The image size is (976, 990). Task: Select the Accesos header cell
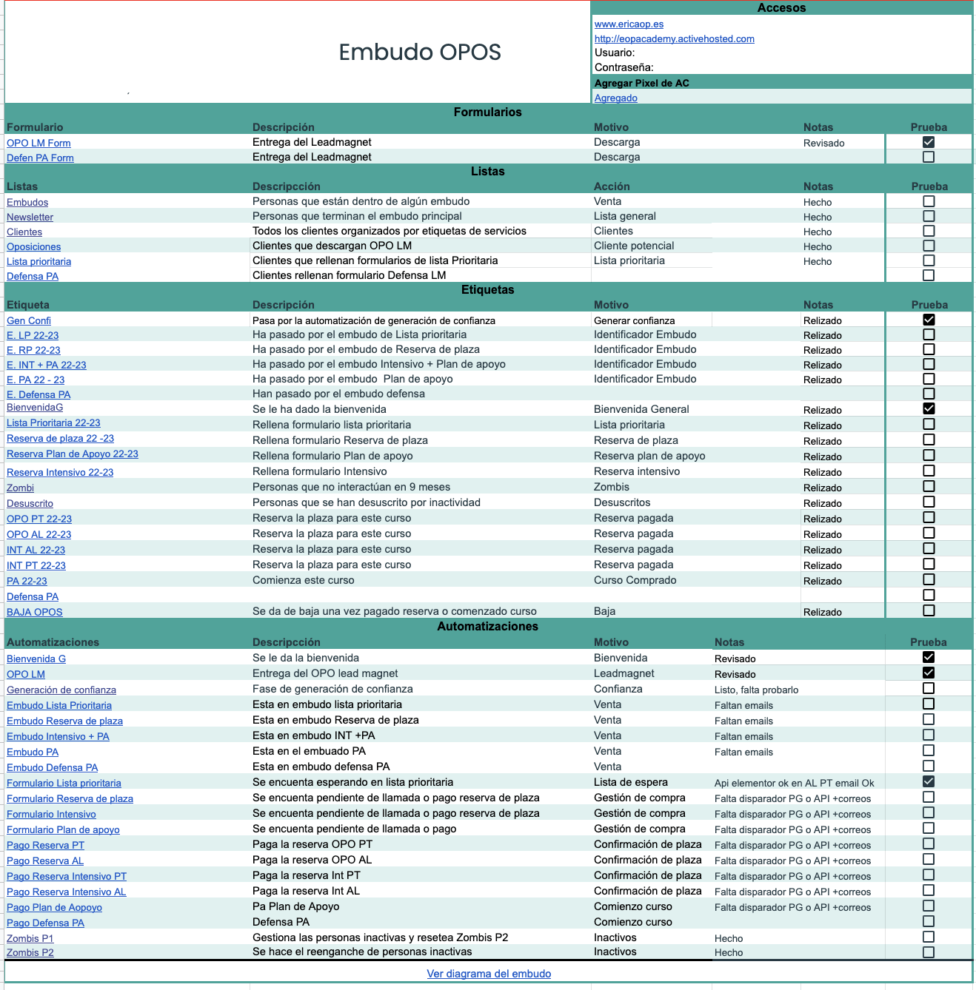pyautogui.click(x=782, y=7)
